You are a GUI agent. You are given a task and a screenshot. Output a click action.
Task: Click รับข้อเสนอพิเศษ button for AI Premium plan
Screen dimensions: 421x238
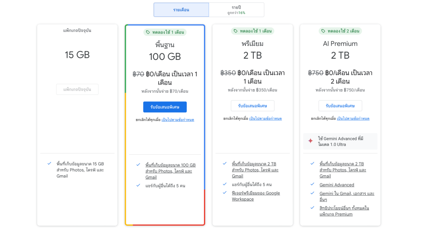pyautogui.click(x=340, y=106)
